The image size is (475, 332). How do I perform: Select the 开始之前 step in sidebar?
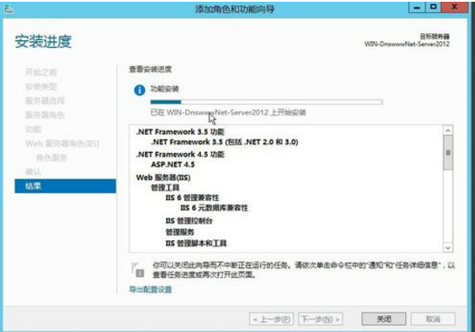[41, 73]
